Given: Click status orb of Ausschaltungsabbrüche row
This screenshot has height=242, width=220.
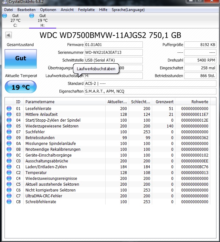Looking at the screenshot, I should coord(9,161).
